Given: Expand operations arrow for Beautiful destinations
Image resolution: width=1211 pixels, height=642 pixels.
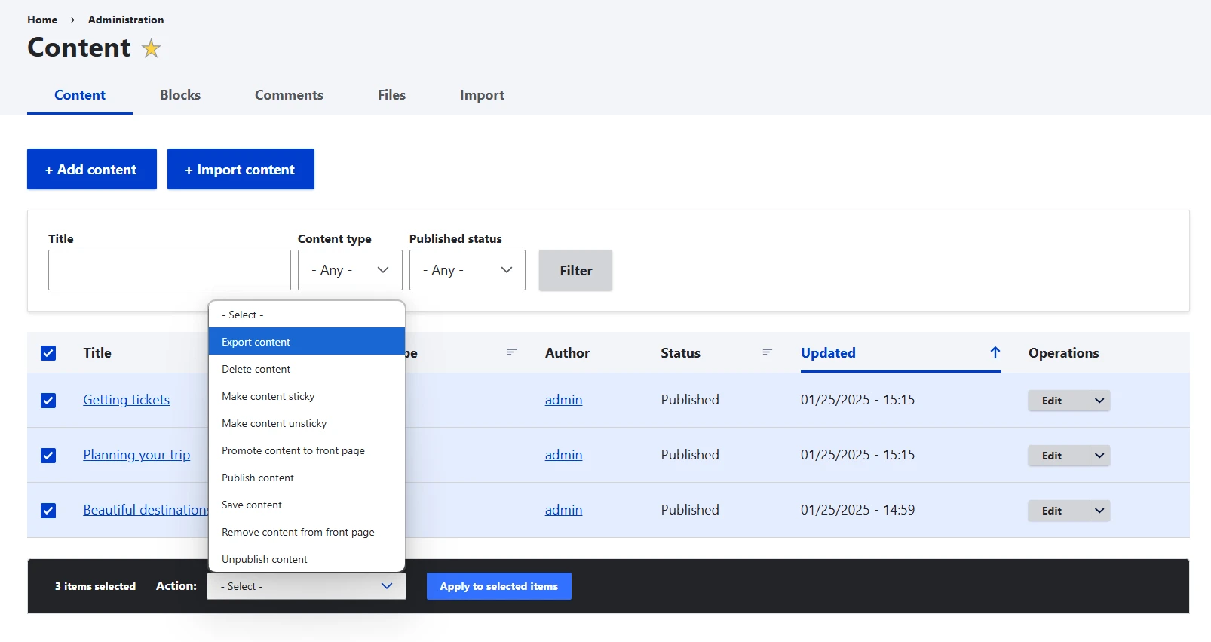Looking at the screenshot, I should pos(1099,511).
